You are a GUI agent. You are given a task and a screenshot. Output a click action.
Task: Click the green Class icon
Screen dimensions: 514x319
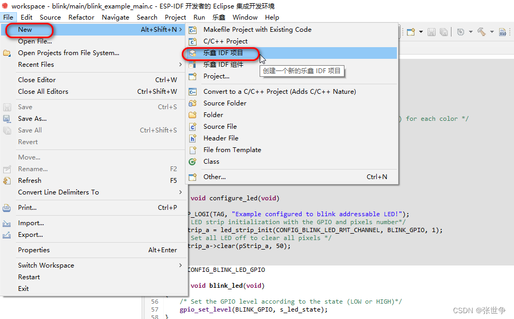[193, 162]
